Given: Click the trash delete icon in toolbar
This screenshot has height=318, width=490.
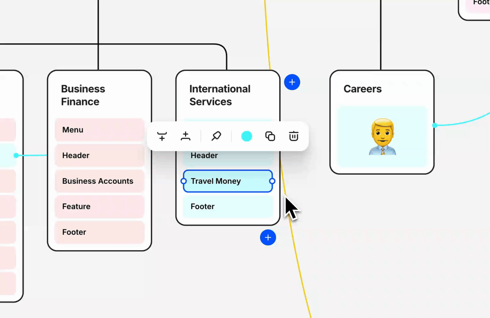Looking at the screenshot, I should 293,136.
